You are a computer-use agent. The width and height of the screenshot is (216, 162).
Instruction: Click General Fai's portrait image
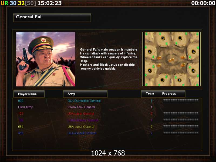click(x=46, y=59)
